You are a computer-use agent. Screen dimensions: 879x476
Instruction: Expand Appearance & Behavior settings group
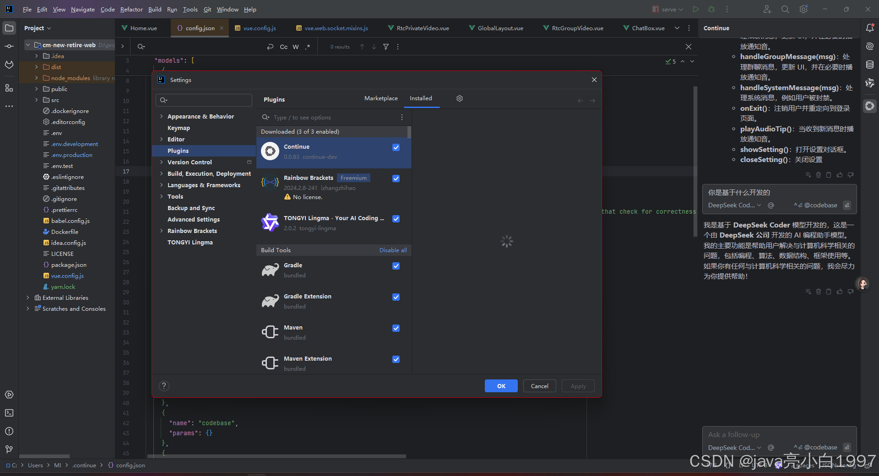click(161, 117)
